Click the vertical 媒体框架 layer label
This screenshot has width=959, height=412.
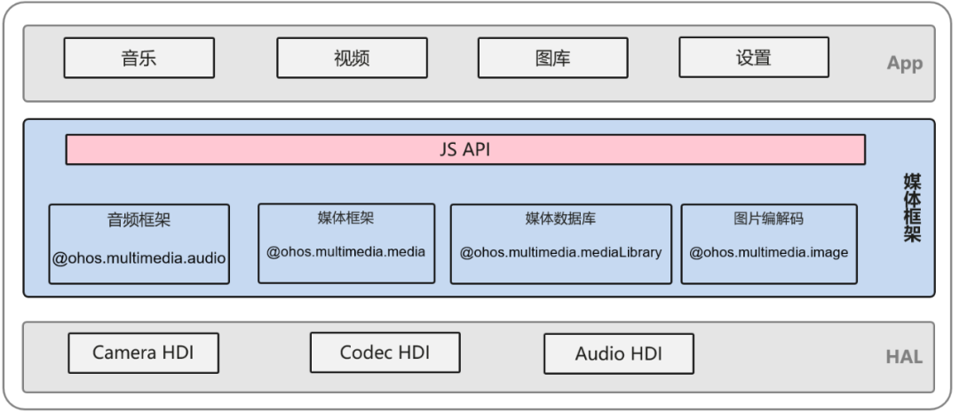tap(912, 208)
